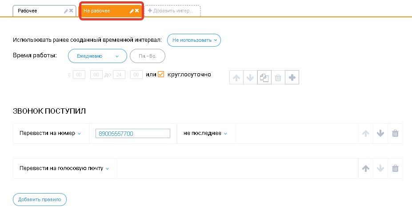Image resolution: width=412 pixels, height=214 pixels.
Task: Expand the не последнее dropdown
Action: tap(205, 133)
